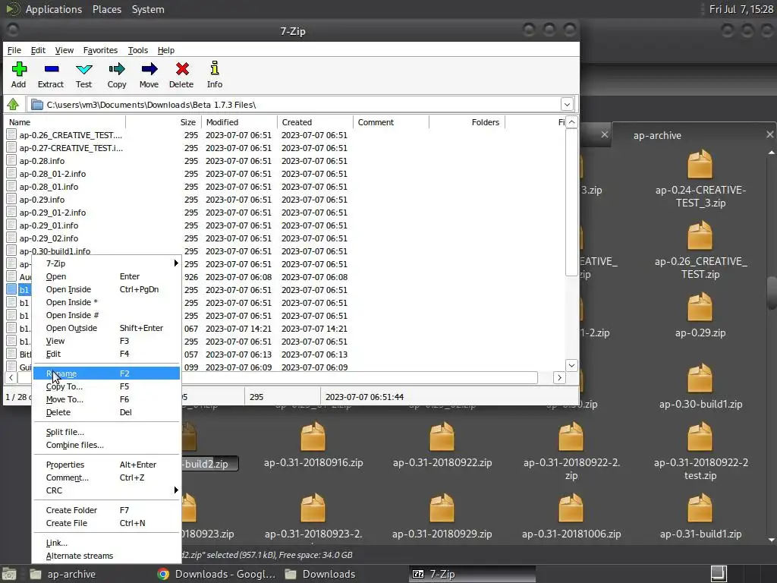Choose Combine files... in context menu
This screenshot has width=777, height=583.
[x=106, y=445]
